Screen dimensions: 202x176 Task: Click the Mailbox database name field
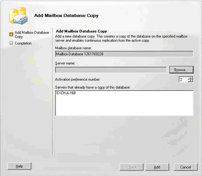(124, 54)
